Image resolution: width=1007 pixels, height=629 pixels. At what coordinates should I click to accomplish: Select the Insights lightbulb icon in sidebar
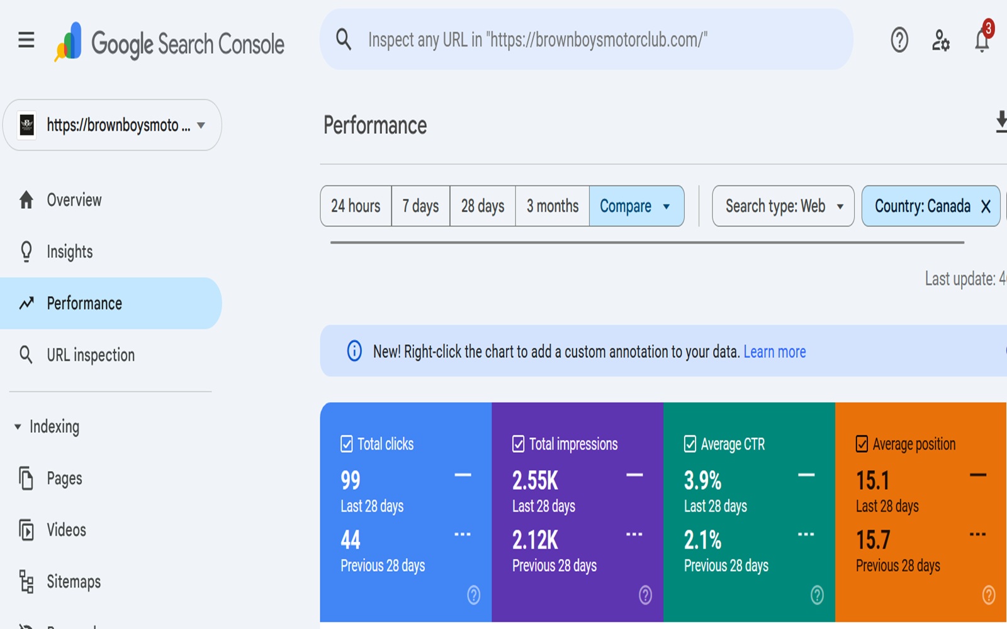[26, 251]
